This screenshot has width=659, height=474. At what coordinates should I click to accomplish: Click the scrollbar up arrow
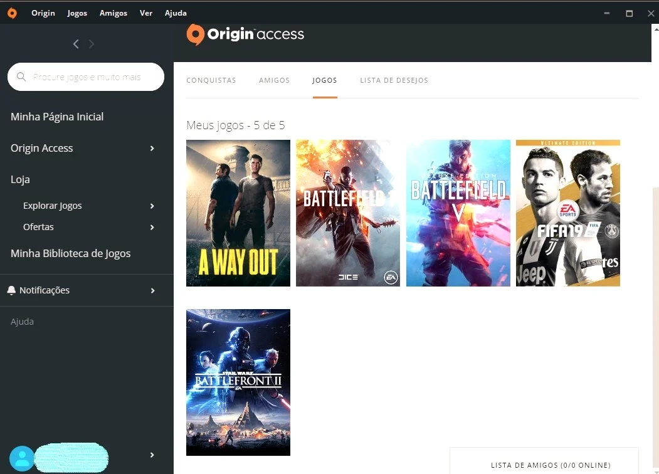[x=656, y=29]
